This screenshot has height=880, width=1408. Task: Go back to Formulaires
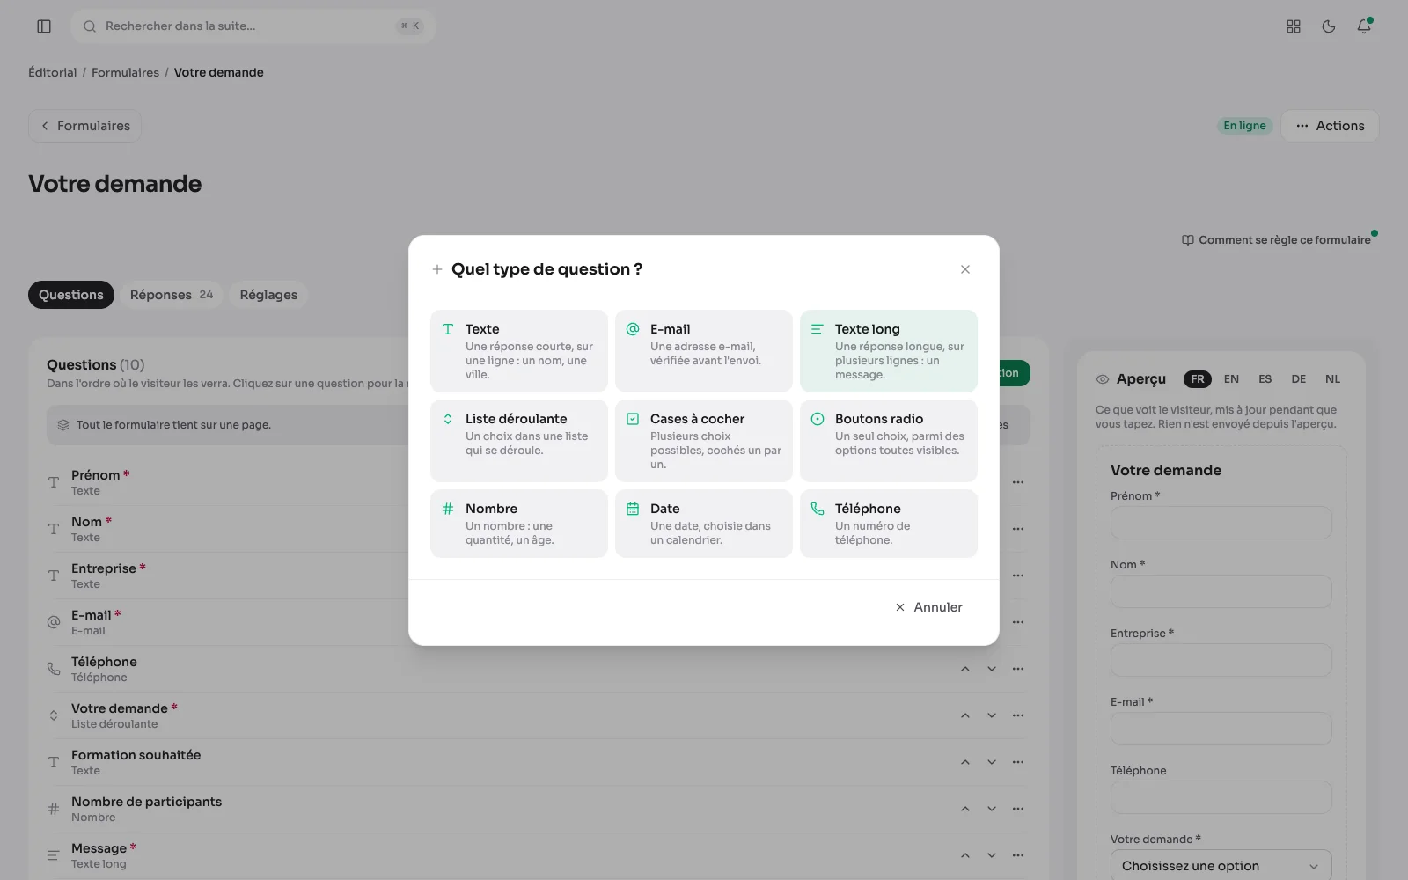pos(84,126)
